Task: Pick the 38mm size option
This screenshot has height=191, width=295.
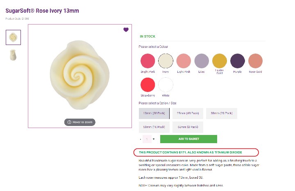Action: [221, 113]
